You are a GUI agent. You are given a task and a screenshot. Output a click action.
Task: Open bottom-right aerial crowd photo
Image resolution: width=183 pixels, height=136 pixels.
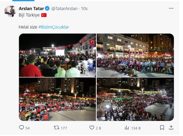point(135,99)
